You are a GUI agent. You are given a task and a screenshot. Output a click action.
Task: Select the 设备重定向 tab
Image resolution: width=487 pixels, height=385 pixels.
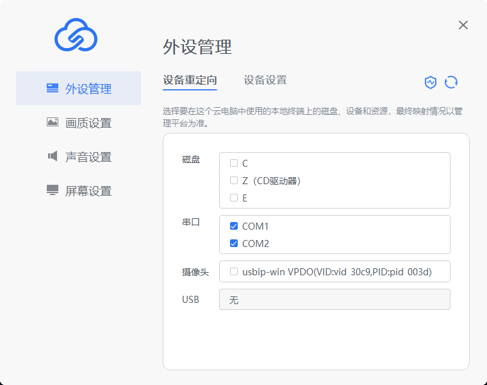coord(190,80)
